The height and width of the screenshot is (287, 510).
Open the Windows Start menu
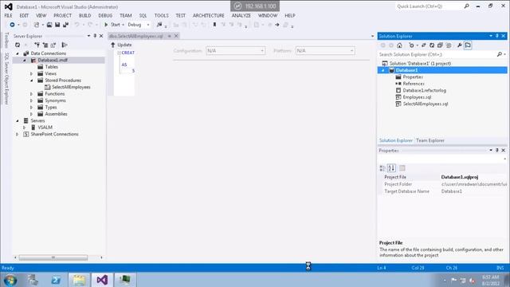[10, 280]
